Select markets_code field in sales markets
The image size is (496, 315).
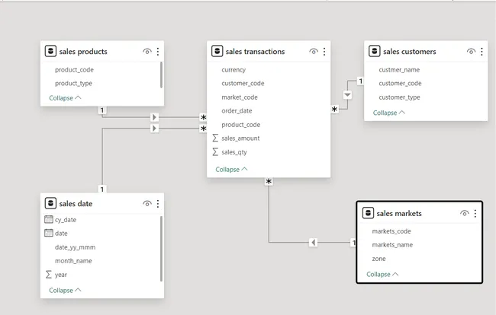(x=391, y=231)
